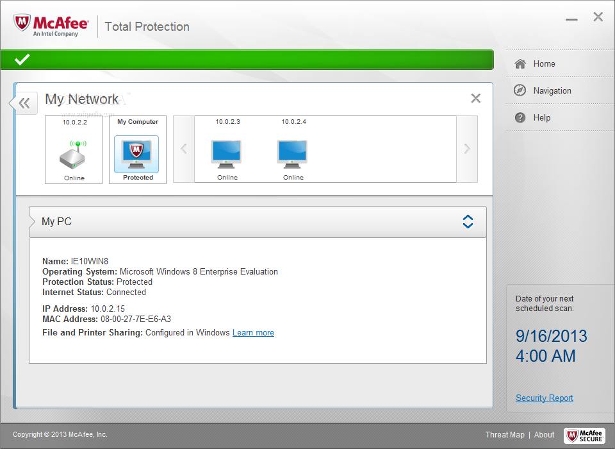Click the IP Address 10.0.2.15 value
Screen dimensions: 615x449
point(108,309)
